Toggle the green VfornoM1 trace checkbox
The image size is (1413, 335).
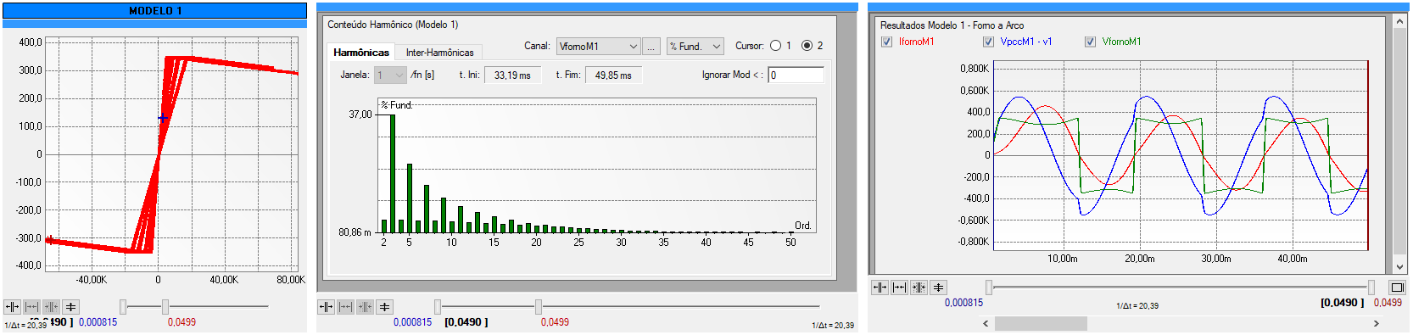pos(1090,42)
